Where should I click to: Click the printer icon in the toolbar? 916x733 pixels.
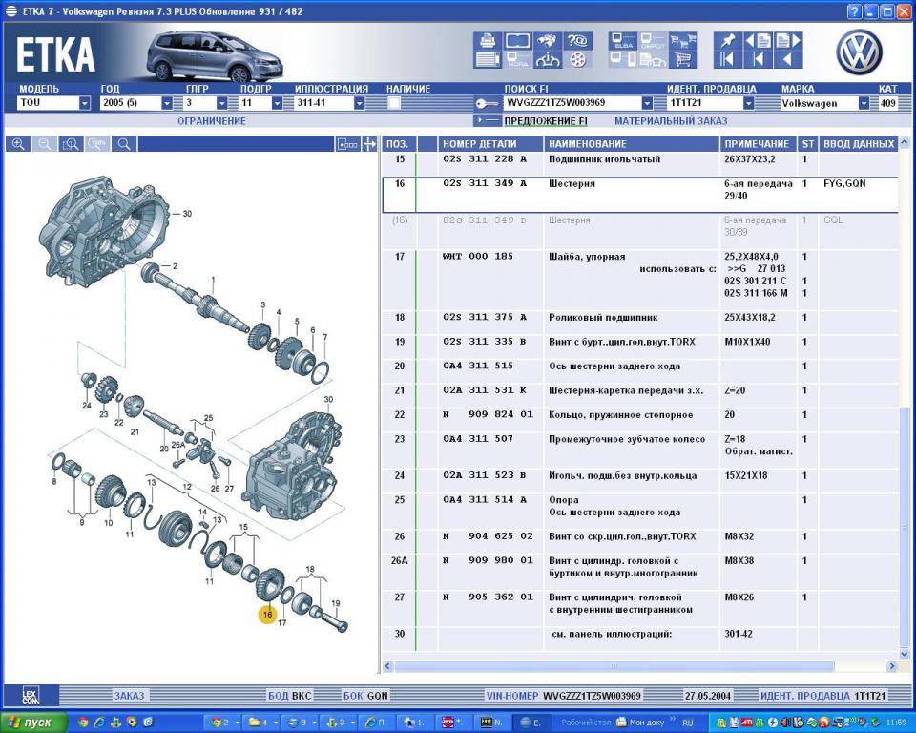488,40
